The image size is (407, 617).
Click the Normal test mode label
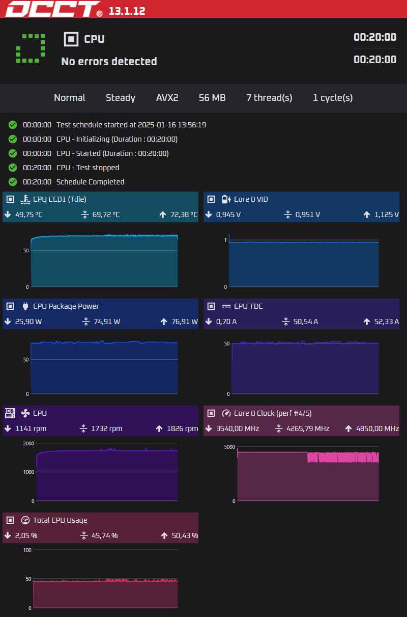click(70, 98)
